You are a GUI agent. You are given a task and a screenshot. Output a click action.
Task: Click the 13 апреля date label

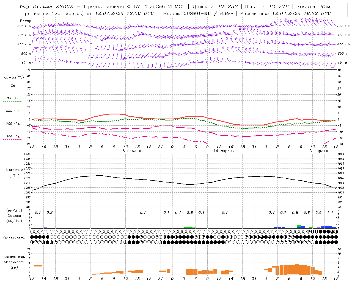tap(130, 151)
